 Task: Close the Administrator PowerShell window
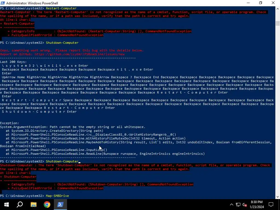tap(273, 3)
